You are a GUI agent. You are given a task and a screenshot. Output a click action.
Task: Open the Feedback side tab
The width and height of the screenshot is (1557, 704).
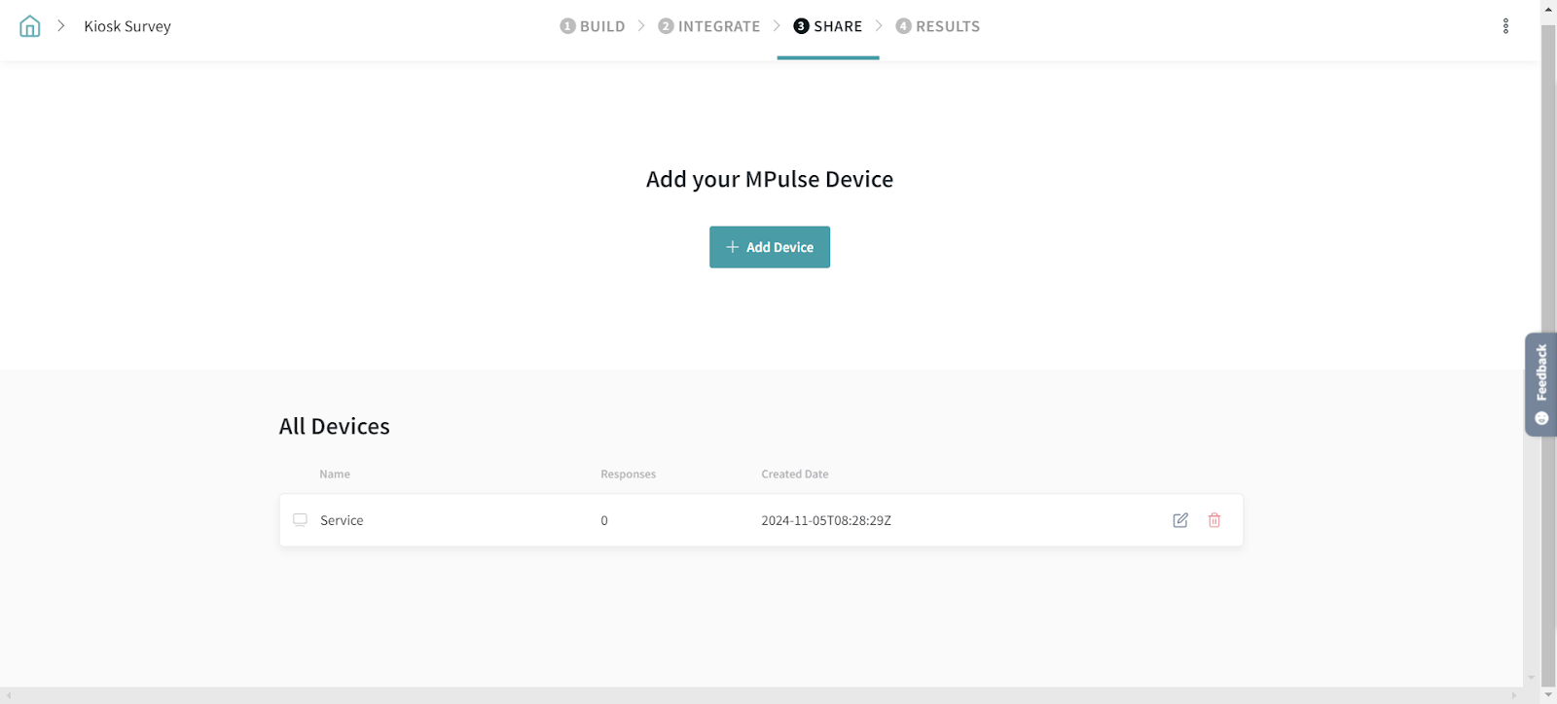[x=1540, y=384]
